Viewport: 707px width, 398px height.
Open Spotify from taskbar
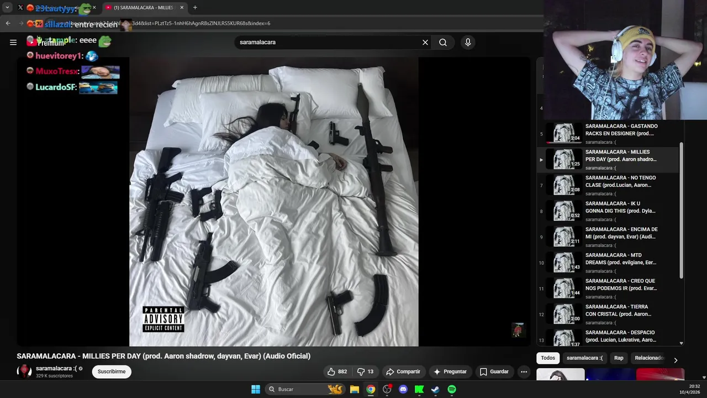[452, 389]
